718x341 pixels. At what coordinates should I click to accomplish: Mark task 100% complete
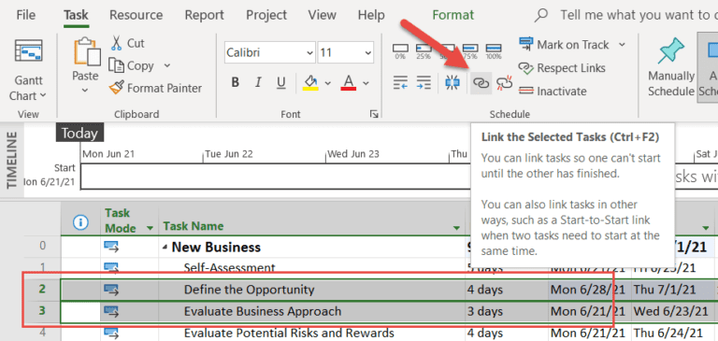coord(494,51)
